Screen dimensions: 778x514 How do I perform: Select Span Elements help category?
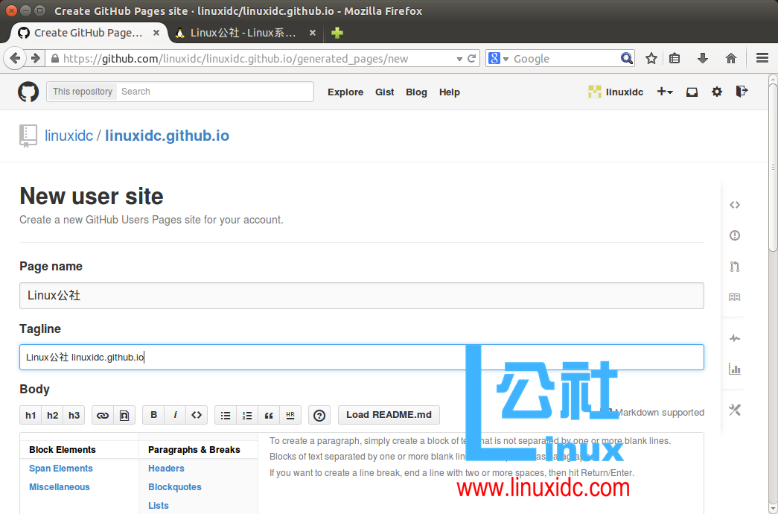pos(61,469)
